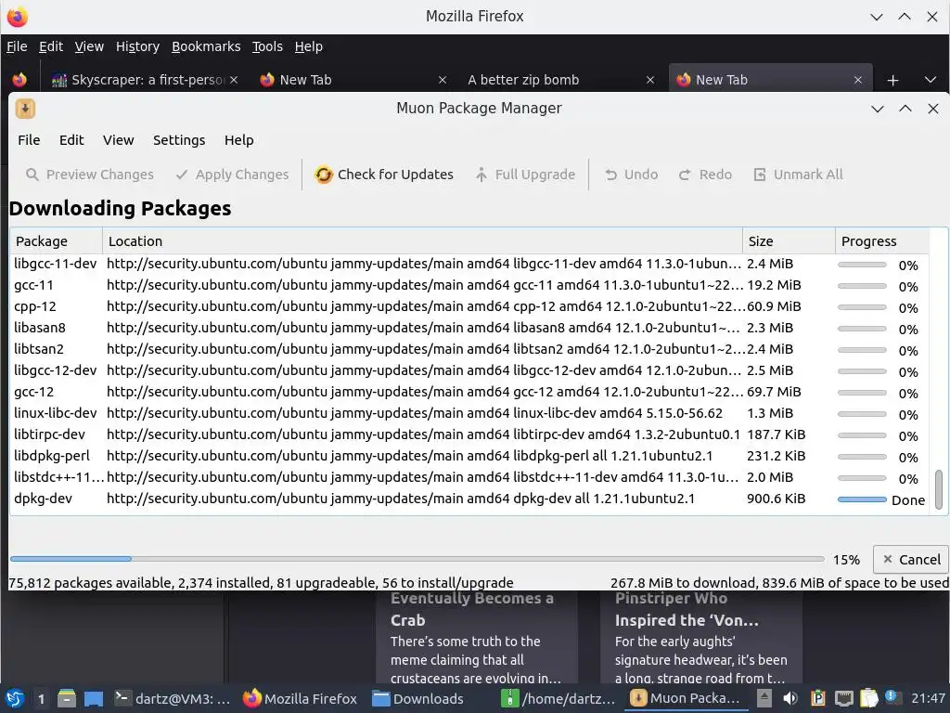Viewport: 950px width, 713px height.
Task: Close the Skyscraper tab
Action: pyautogui.click(x=234, y=80)
